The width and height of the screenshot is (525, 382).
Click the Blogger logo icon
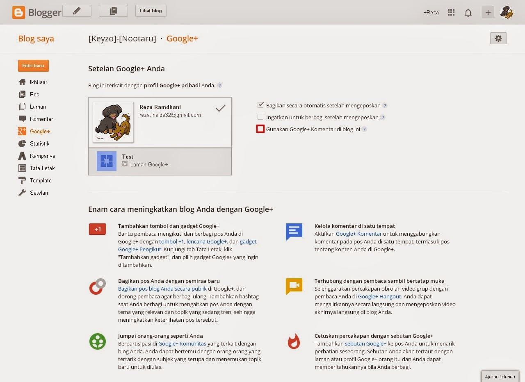tap(19, 12)
